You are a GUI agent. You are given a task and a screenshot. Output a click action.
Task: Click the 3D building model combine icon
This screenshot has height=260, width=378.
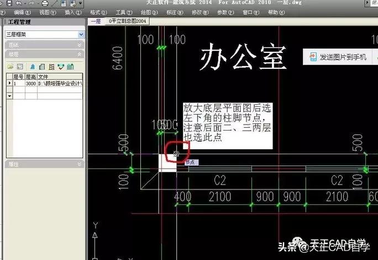click(33, 67)
